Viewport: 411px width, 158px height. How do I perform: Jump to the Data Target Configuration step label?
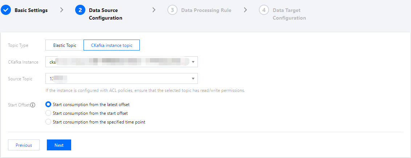point(289,14)
